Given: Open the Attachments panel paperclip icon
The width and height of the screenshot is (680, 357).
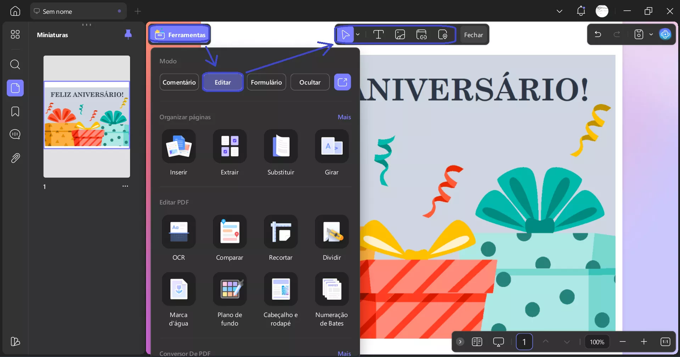Looking at the screenshot, I should click(x=15, y=158).
